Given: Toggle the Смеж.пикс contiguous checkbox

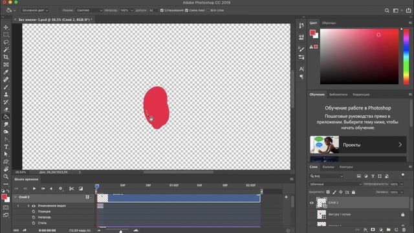Looking at the screenshot, I should [x=187, y=10].
